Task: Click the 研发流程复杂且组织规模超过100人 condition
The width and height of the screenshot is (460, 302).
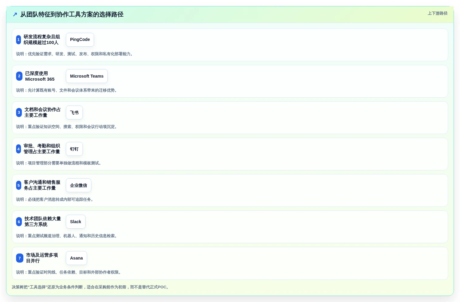Action: (42, 40)
